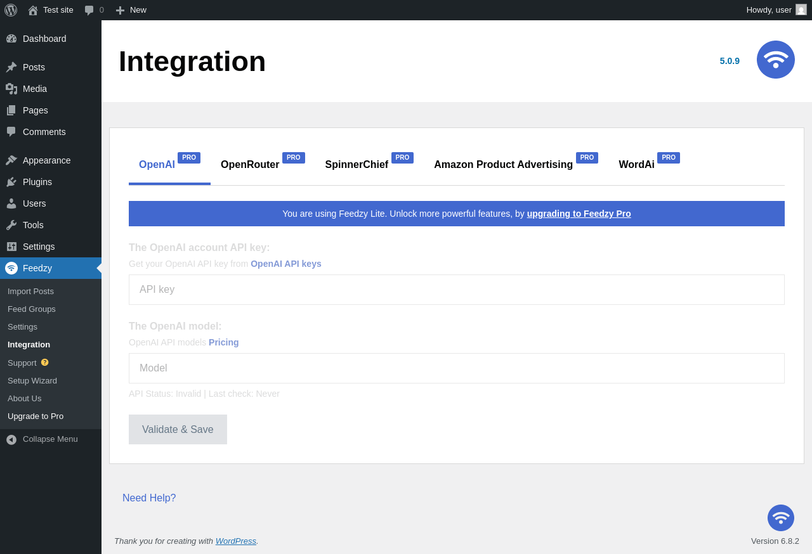Click the Validate & Save button
The width and height of the screenshot is (812, 554).
(178, 430)
